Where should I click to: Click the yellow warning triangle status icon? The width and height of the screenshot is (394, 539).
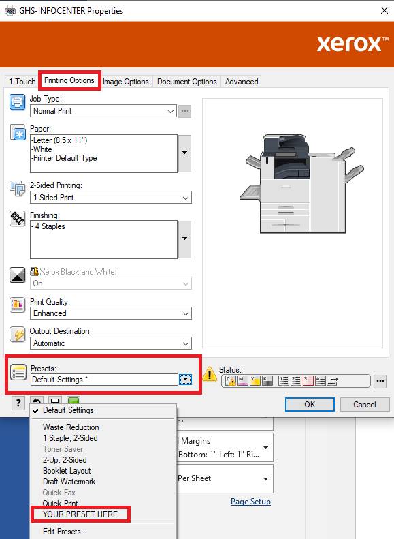coord(210,374)
